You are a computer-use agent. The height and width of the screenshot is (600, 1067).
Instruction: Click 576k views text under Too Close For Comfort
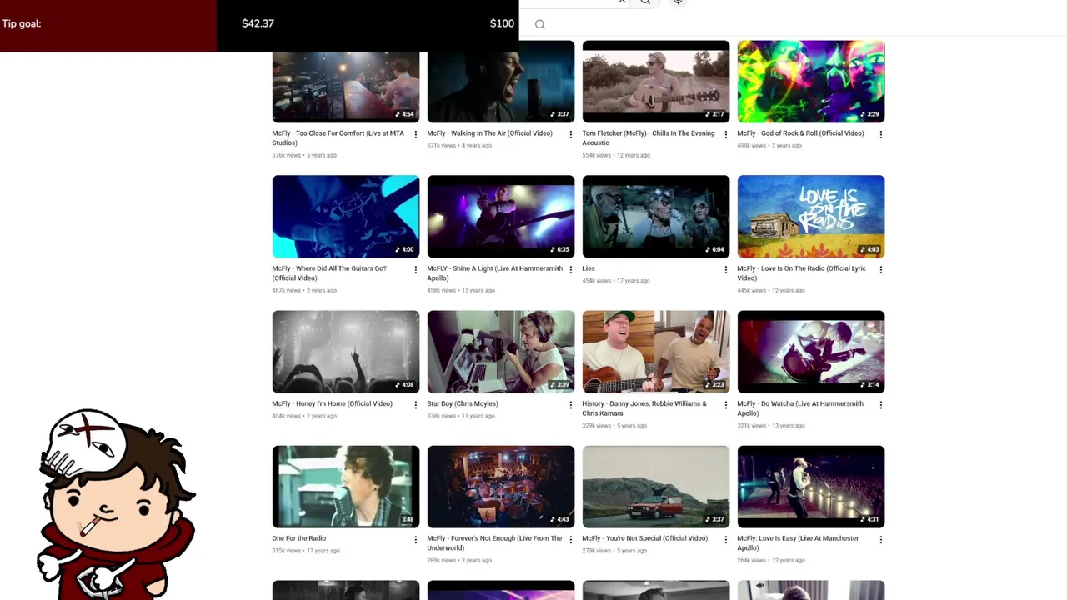(x=286, y=155)
